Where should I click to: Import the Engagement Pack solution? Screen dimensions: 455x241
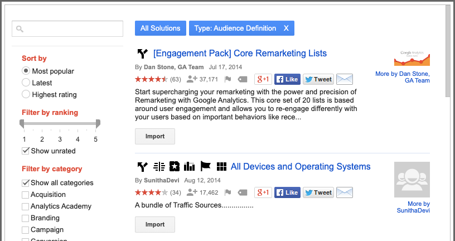coord(155,136)
